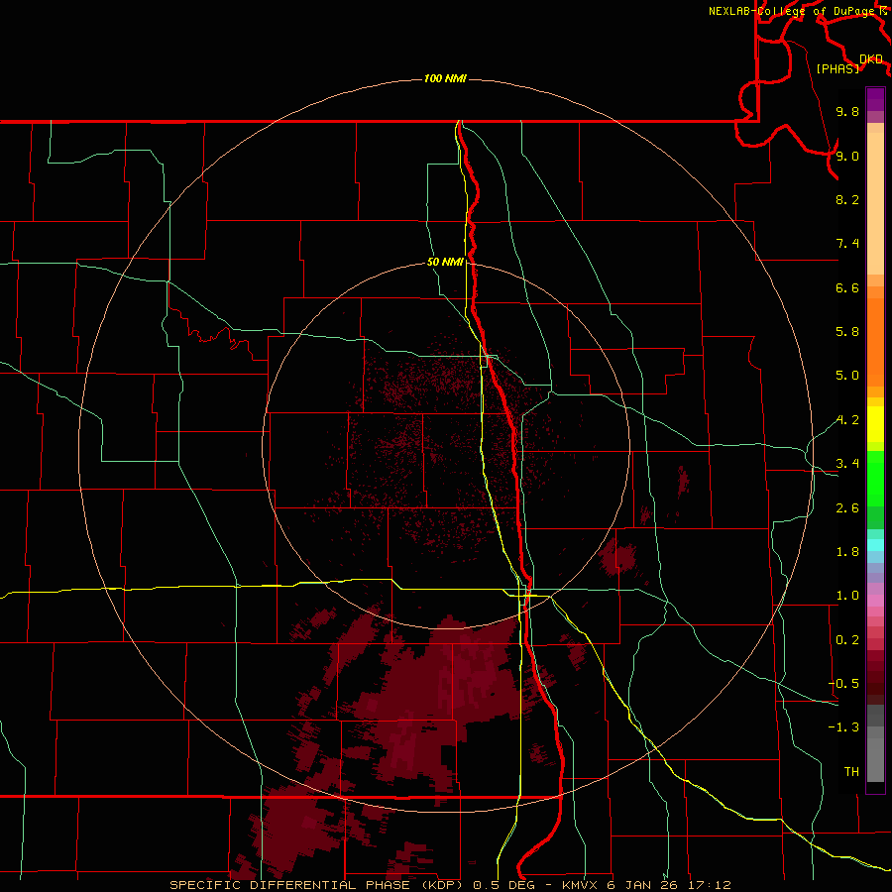Click the 9.0 value on the scale
The width and height of the screenshot is (892, 892).
tap(847, 156)
